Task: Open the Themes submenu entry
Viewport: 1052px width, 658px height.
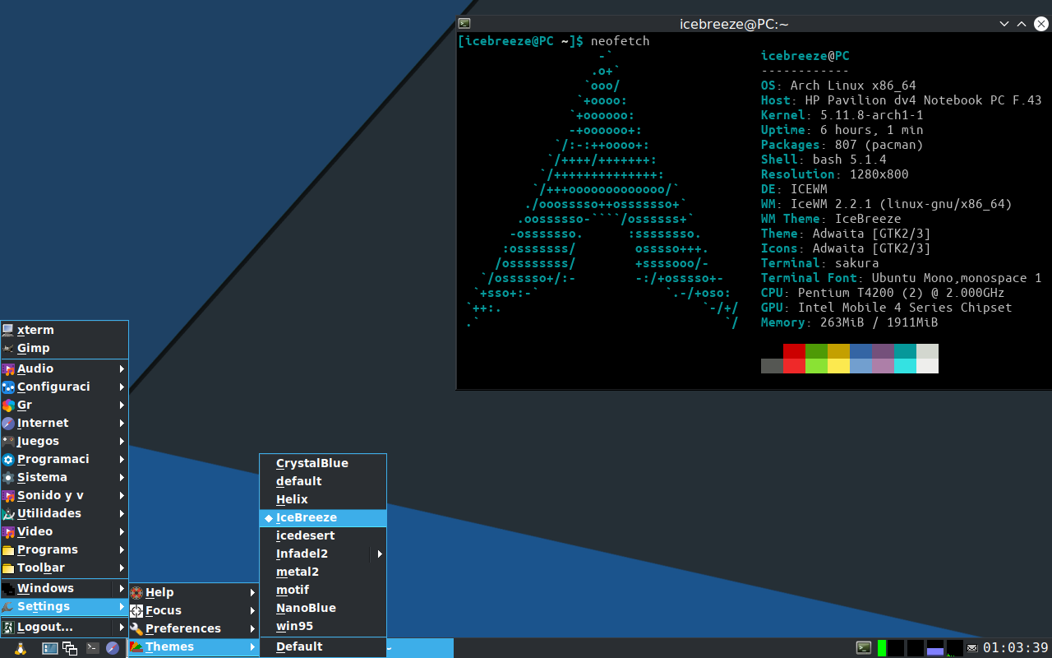Action: pyautogui.click(x=194, y=646)
